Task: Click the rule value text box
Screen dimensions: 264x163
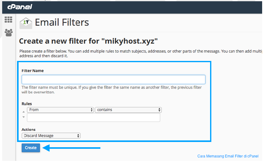Action: click(x=94, y=118)
